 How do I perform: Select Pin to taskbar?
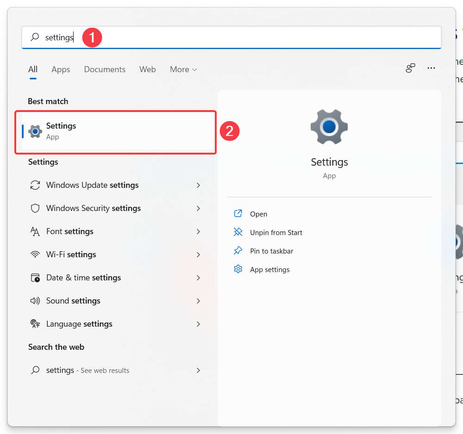272,251
